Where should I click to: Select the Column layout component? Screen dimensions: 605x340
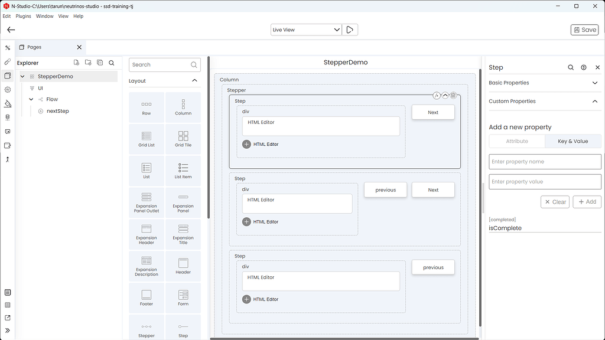pos(183,107)
